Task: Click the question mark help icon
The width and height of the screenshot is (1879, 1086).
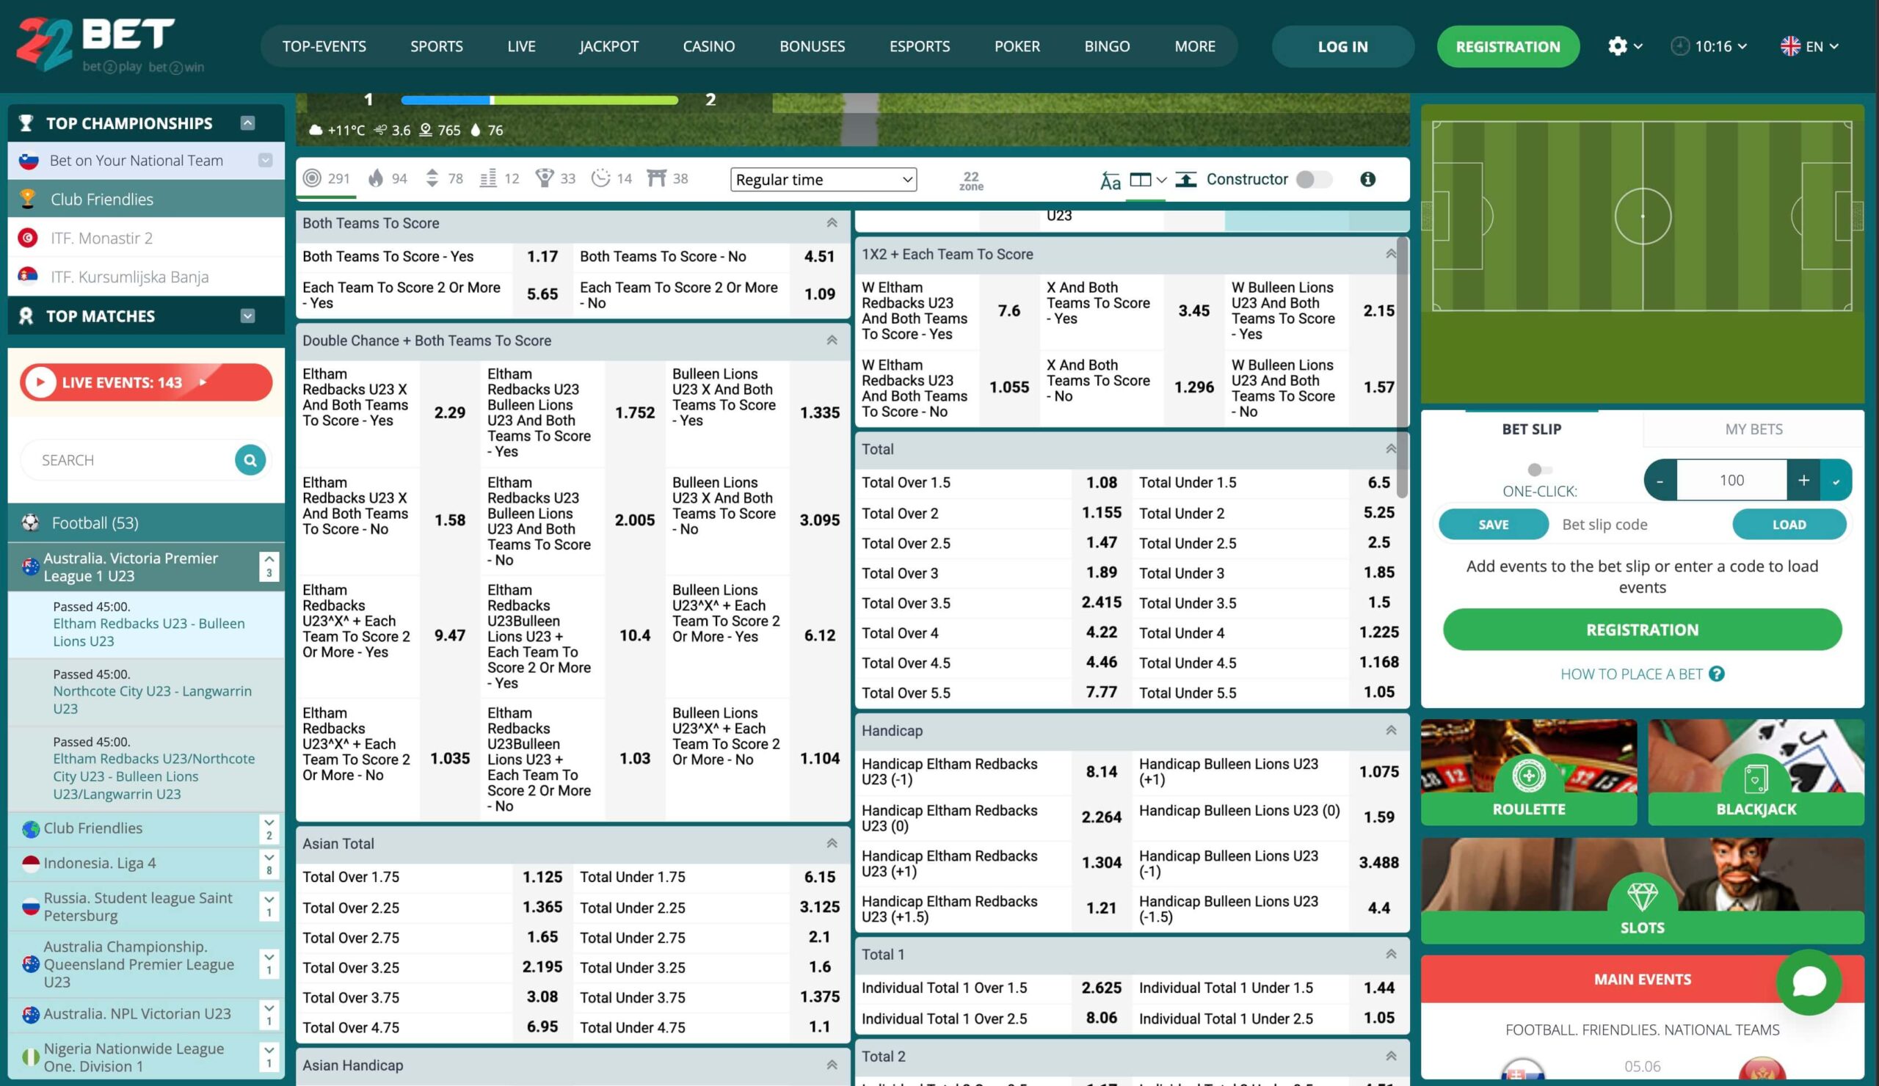Action: [1717, 674]
